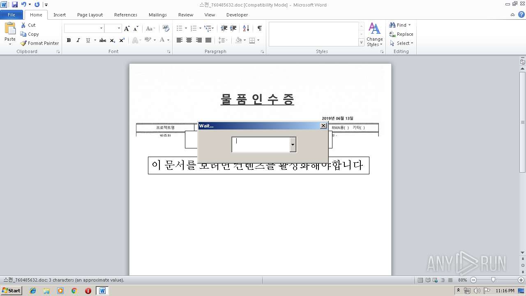Open the Select dropdown
This screenshot has height=296, width=526.
tap(401, 43)
